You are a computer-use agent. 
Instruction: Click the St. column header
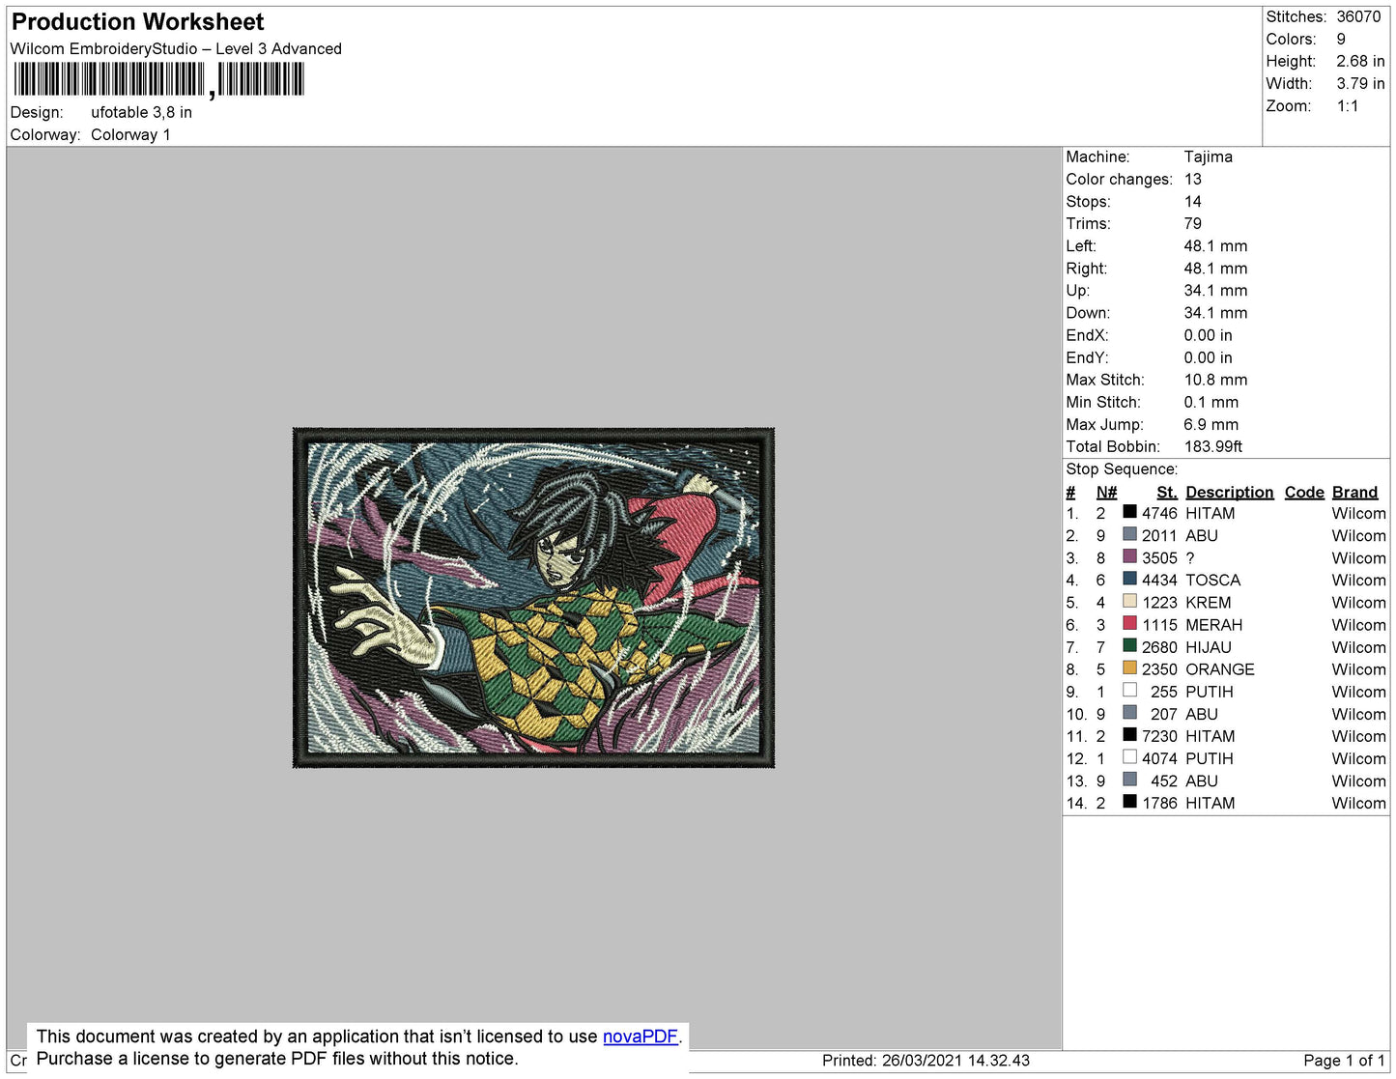(x=1167, y=492)
